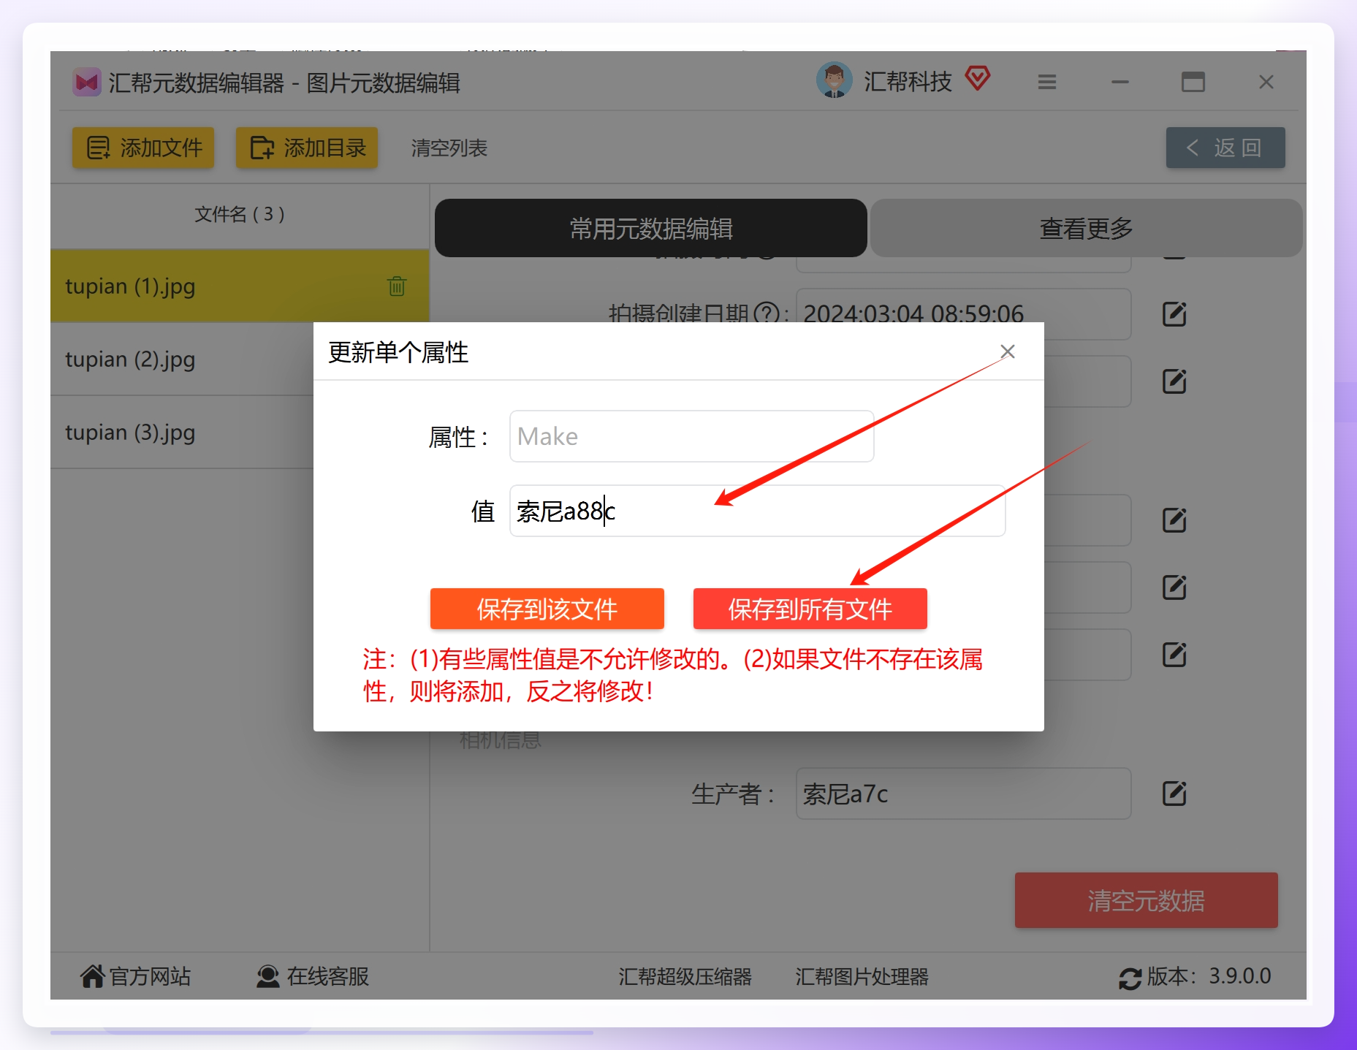Open the hamburger menu in title bar
The image size is (1357, 1050).
pyautogui.click(x=1047, y=82)
